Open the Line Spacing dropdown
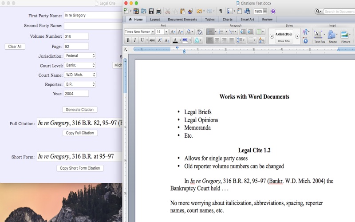 241,40
